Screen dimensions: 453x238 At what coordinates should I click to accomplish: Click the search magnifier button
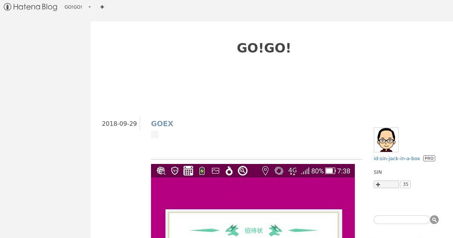click(x=434, y=220)
